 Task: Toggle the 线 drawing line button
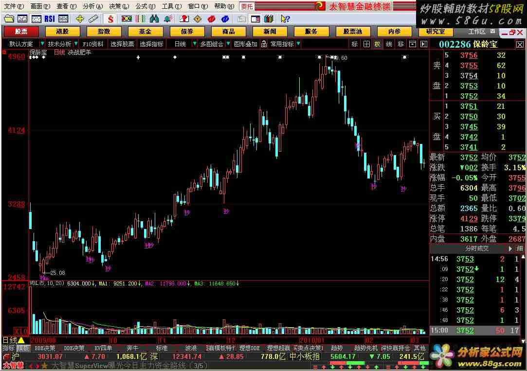(389, 44)
